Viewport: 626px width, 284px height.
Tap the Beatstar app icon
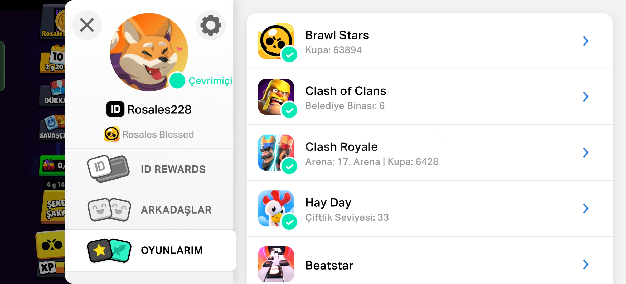point(276,264)
